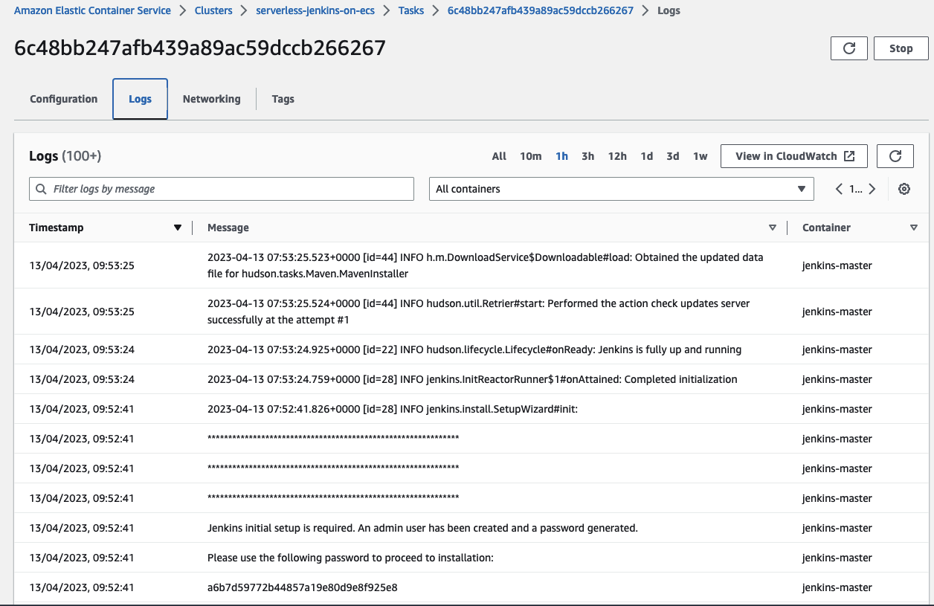934x606 pixels.
Task: Go to previous page of logs
Action: [x=838, y=189]
